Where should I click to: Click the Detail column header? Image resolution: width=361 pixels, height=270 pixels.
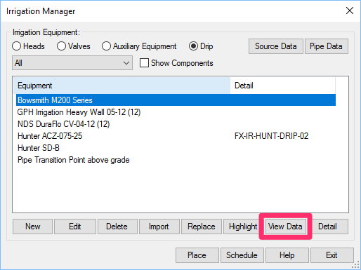click(x=283, y=86)
